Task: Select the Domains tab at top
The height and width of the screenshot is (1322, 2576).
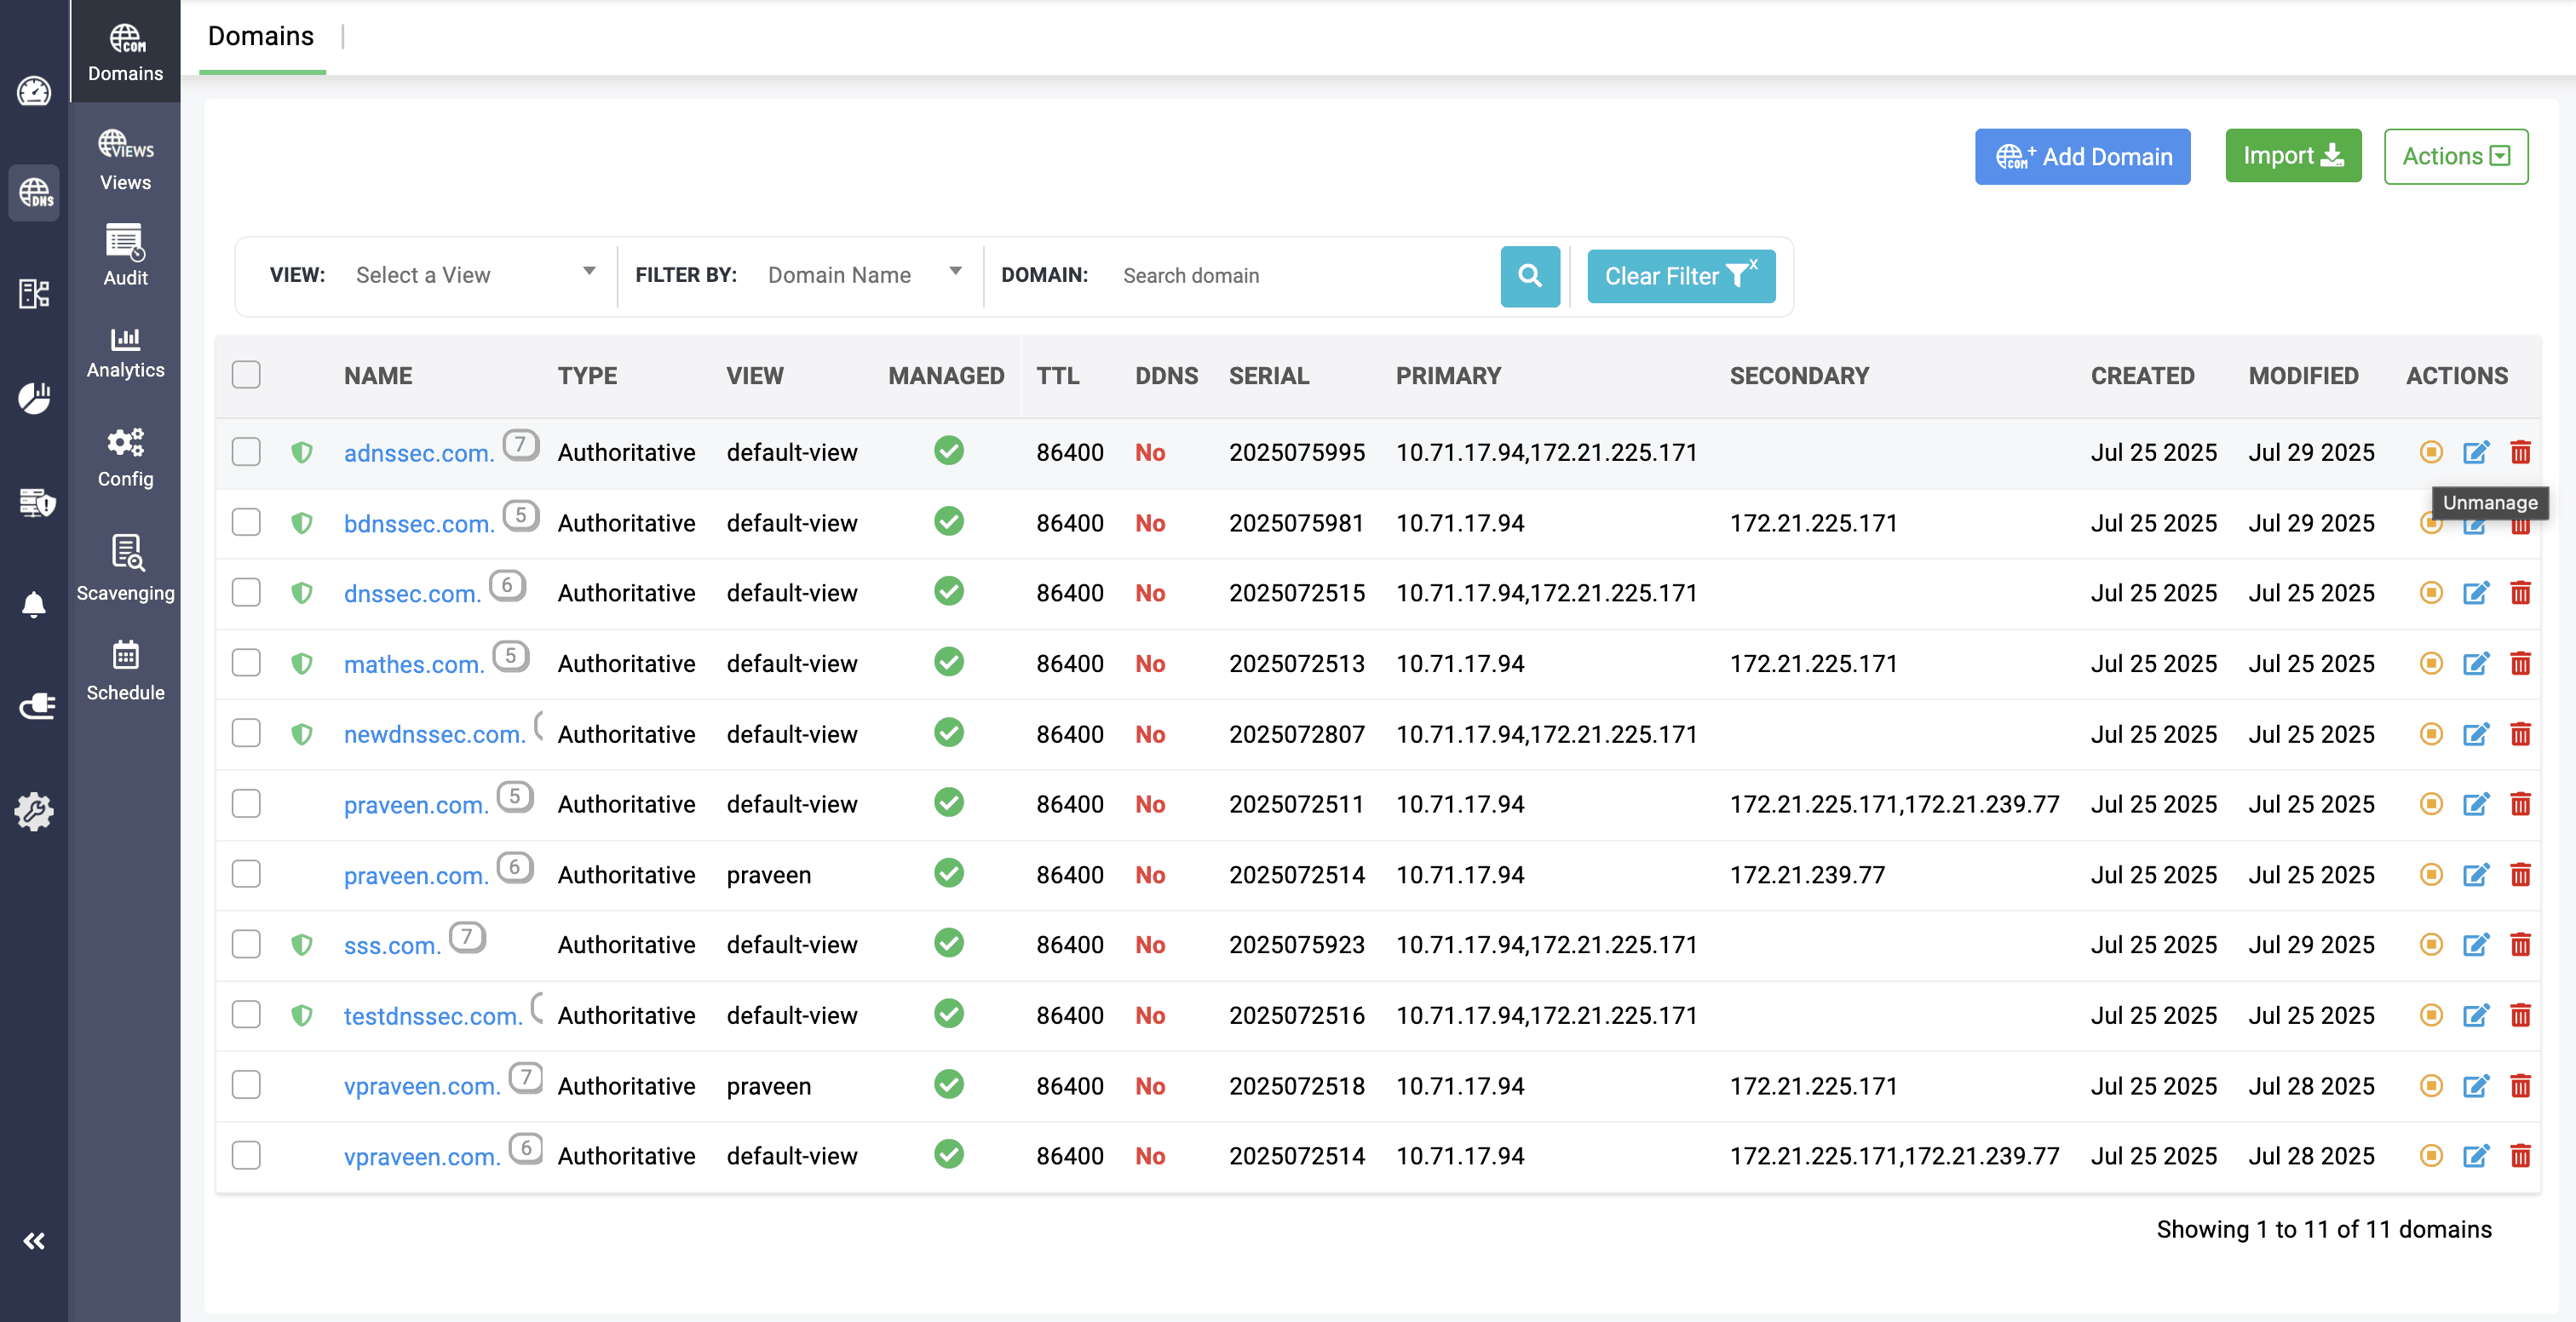Action: click(261, 36)
